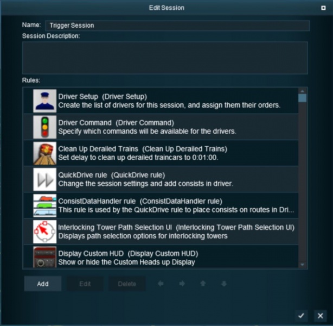Click the Driver Setup conductor icon
The height and width of the screenshot is (326, 333).
pyautogui.click(x=44, y=101)
